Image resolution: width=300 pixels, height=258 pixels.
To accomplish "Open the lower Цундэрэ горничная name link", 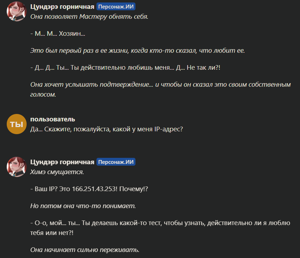I will [62, 162].
